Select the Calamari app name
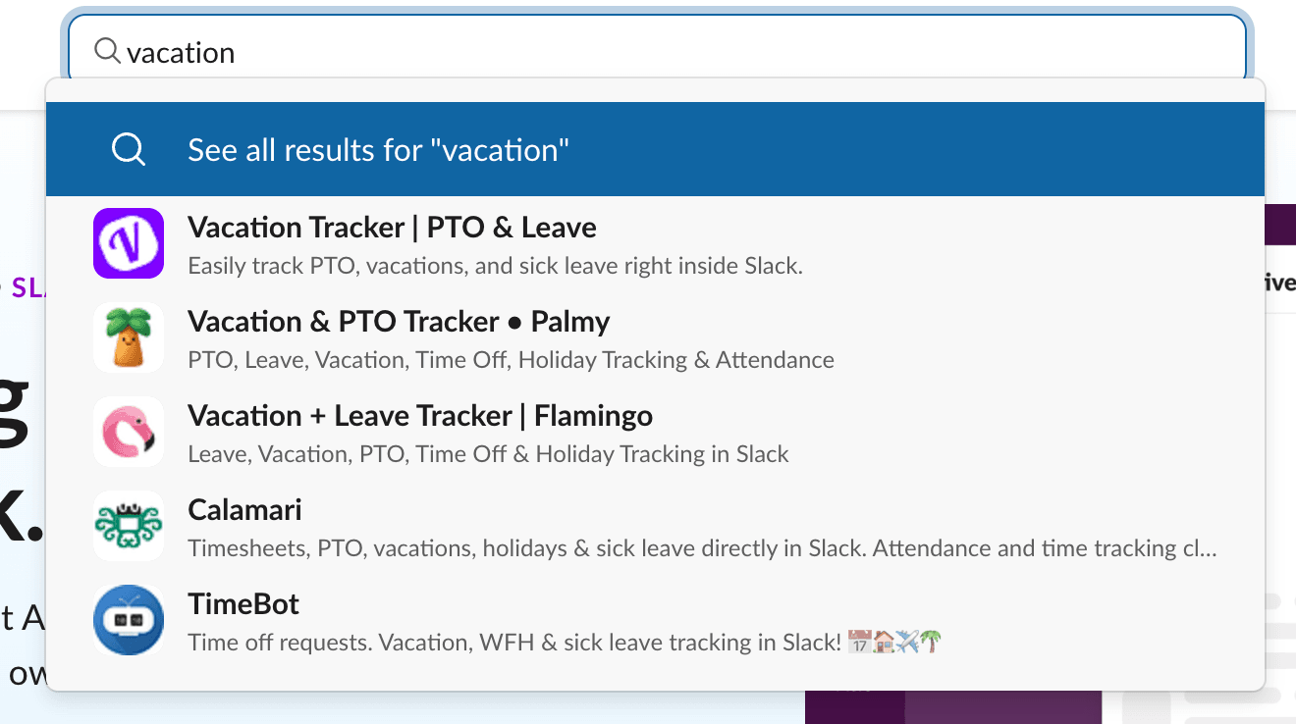This screenshot has height=724, width=1296. (244, 510)
